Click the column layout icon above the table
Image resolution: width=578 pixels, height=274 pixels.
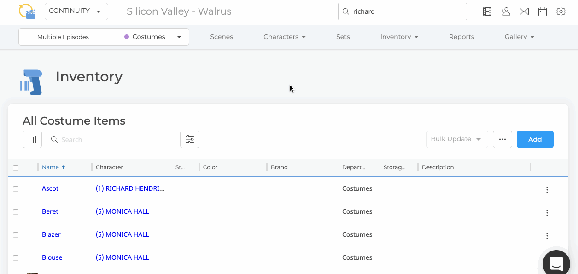(x=32, y=139)
